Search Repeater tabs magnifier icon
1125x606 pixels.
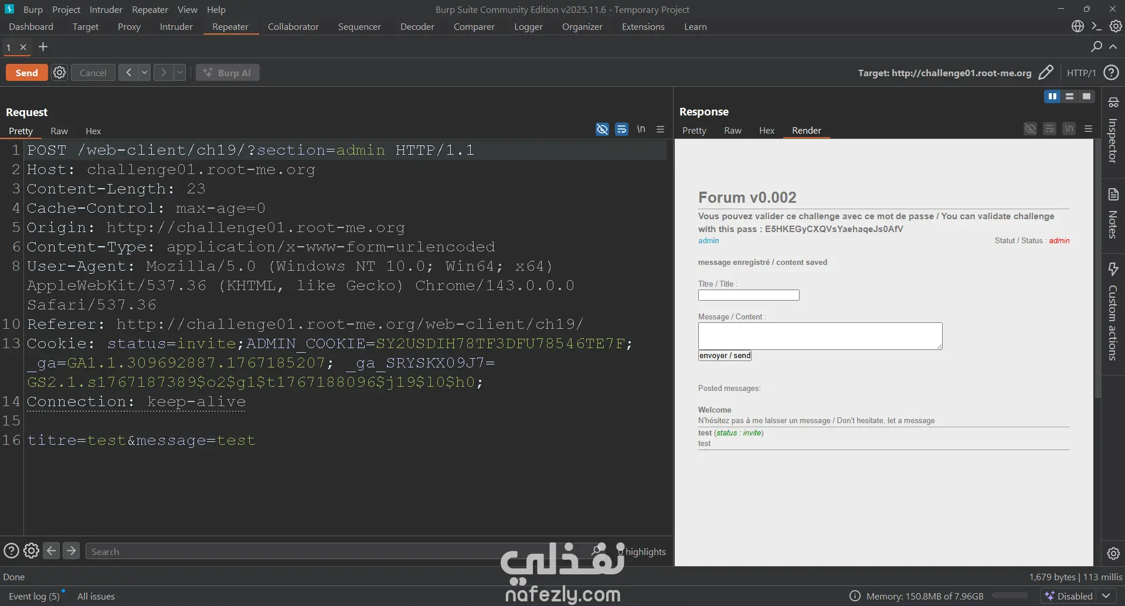click(1096, 46)
